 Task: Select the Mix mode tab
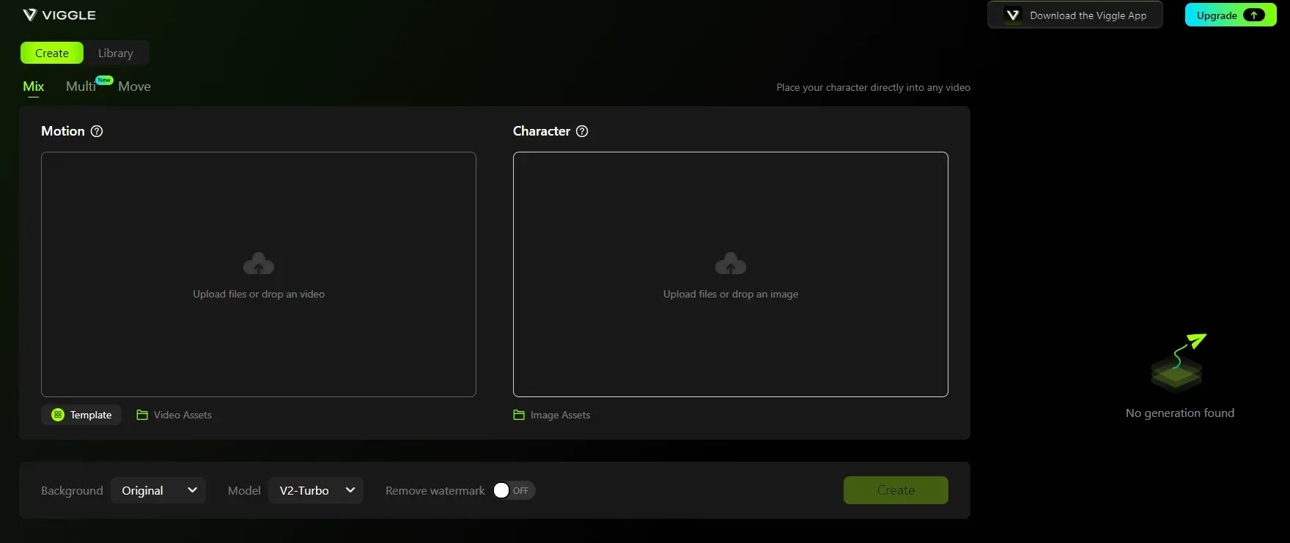(34, 86)
